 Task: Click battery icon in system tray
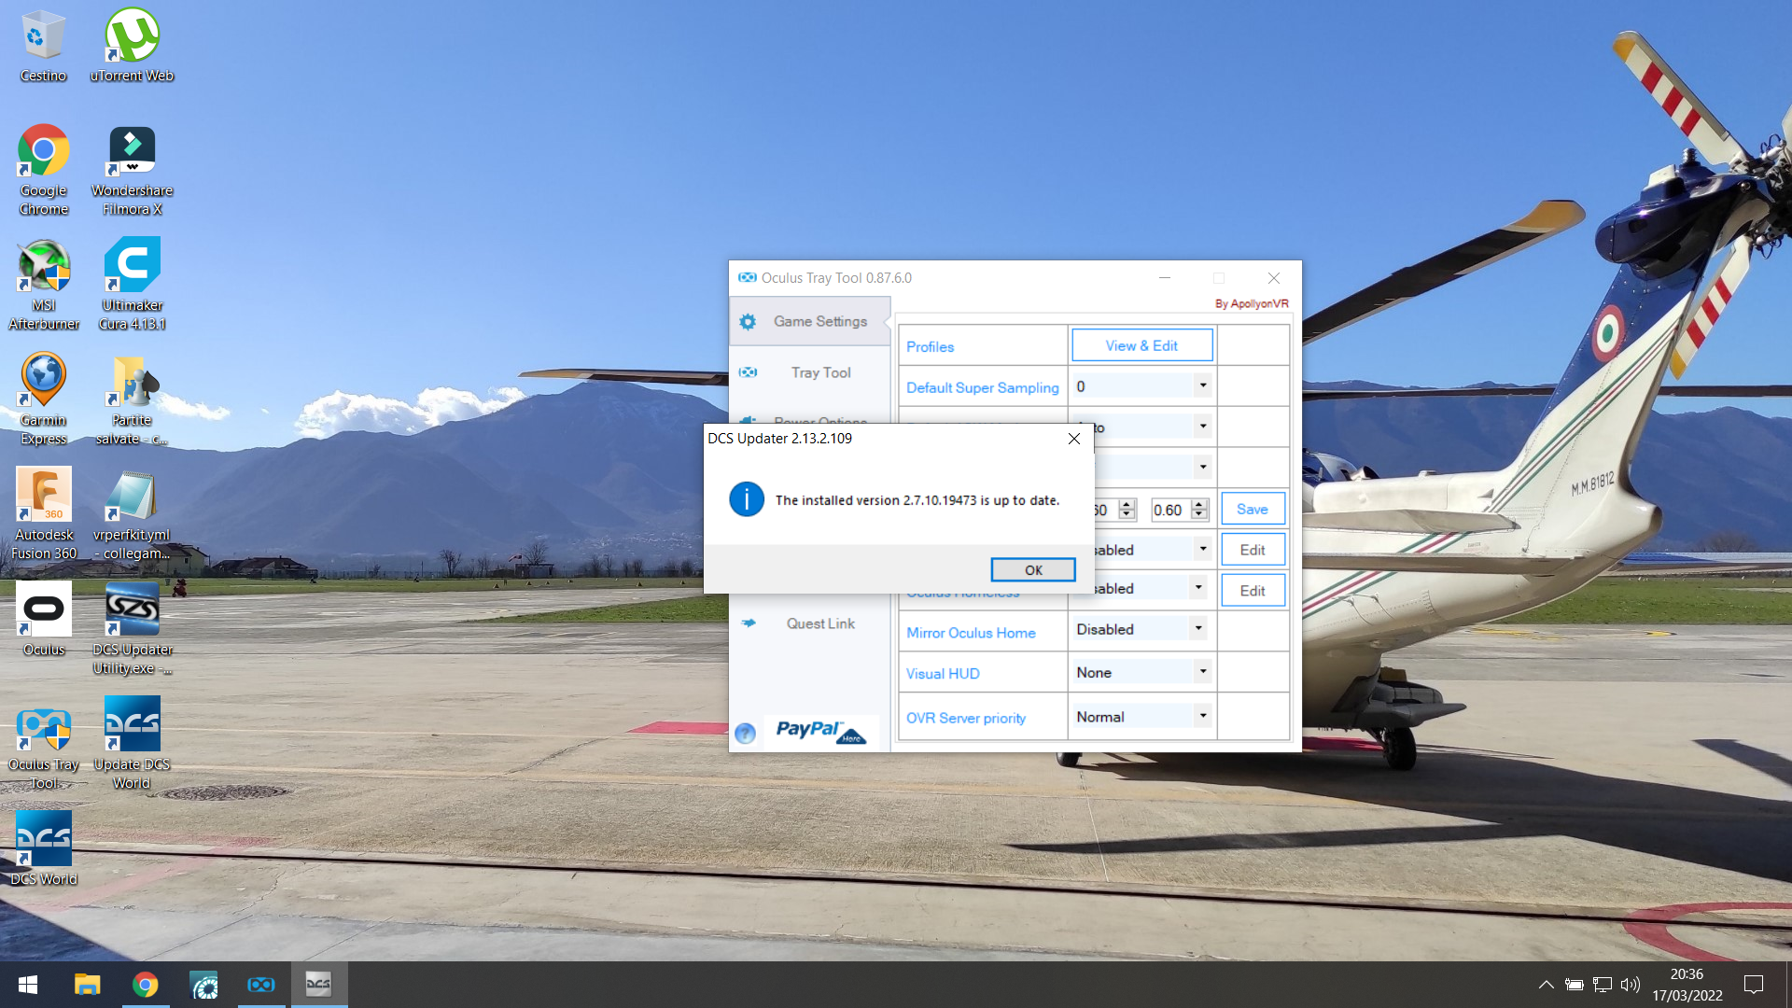click(1575, 985)
